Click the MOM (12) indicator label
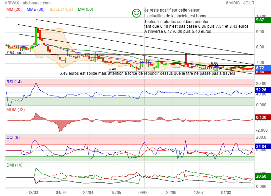Image resolution: width=271 pixels, height=196 pixels. tap(16, 110)
